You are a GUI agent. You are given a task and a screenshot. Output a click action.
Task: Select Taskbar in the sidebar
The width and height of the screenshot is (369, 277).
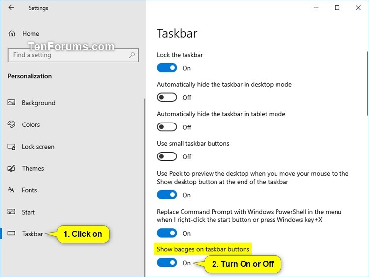(32, 234)
